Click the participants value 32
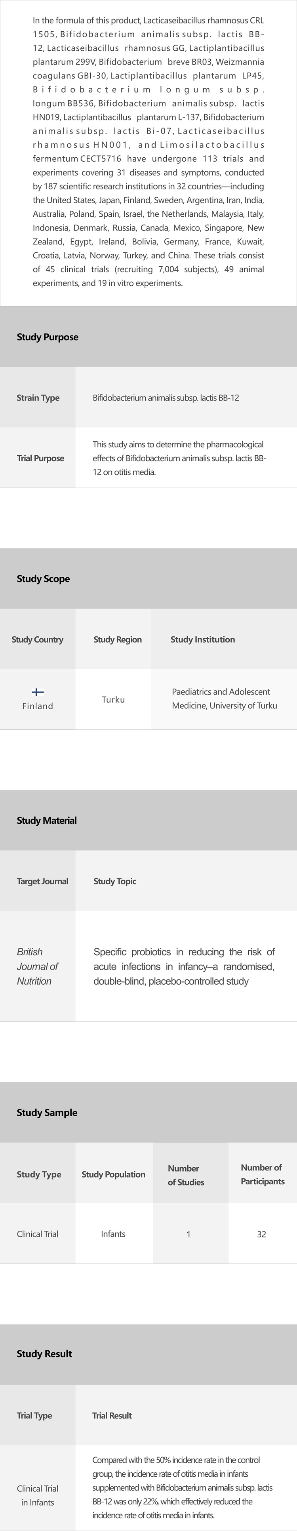 click(x=261, y=1235)
